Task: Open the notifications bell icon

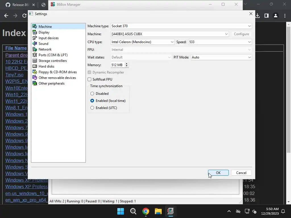Action: (x=283, y=211)
